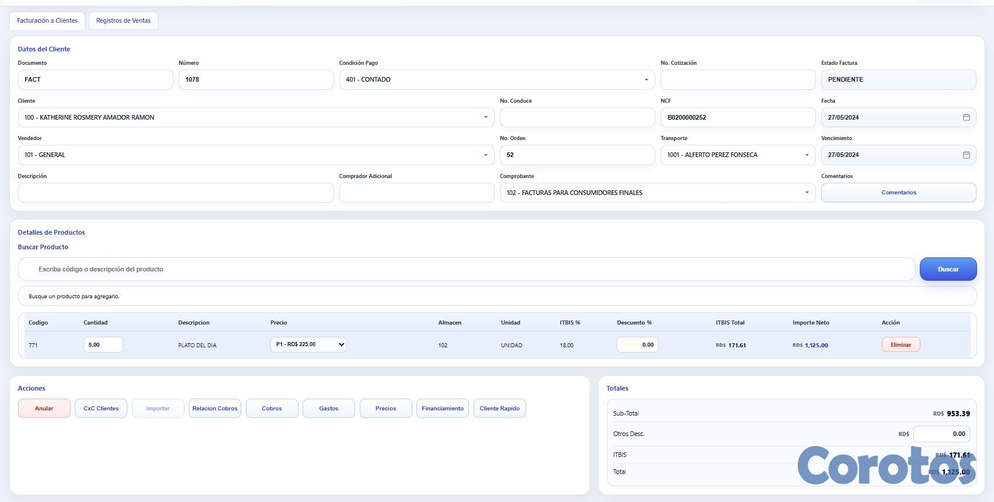
Task: Expand the Vendedor dropdown list
Action: coord(485,155)
